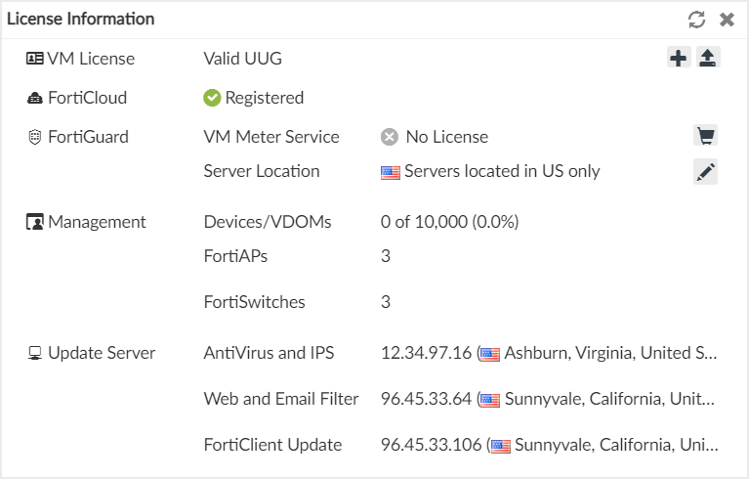Close the License Information panel
The width and height of the screenshot is (749, 479).
727,20
